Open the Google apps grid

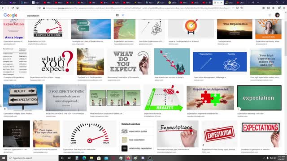(270, 15)
